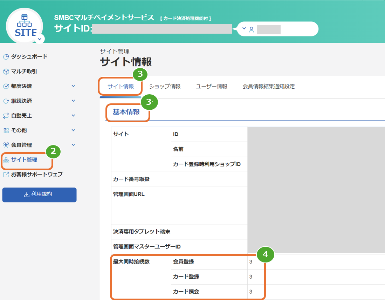Click the その他 grid icon
The width and height of the screenshot is (385, 300).
(6, 130)
